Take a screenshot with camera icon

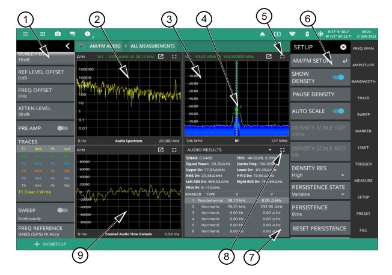pos(58,34)
